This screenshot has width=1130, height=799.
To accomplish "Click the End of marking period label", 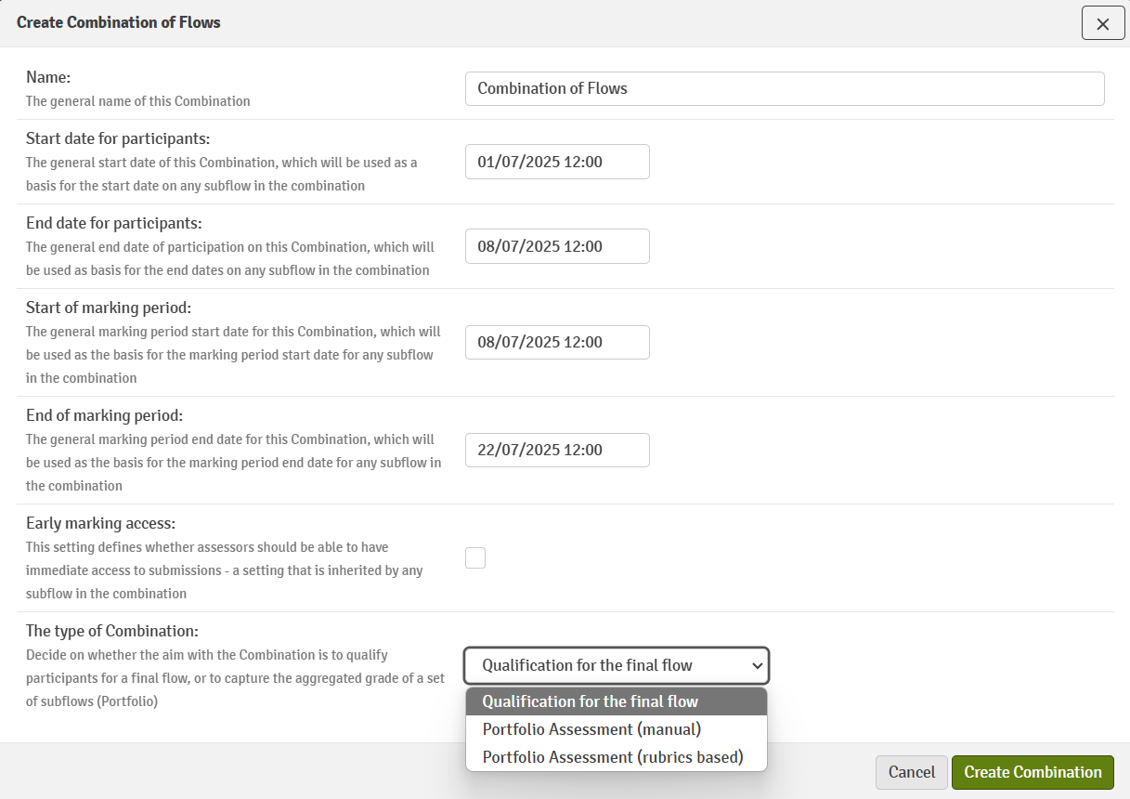I will [x=104, y=415].
